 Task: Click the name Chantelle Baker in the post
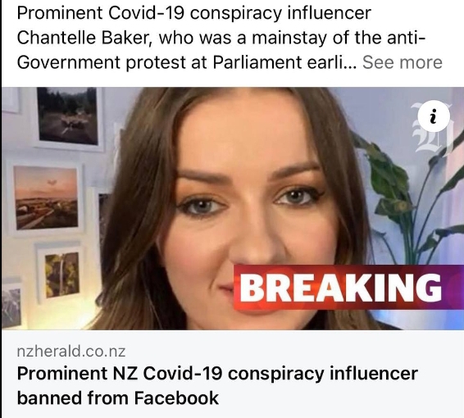click(84, 38)
